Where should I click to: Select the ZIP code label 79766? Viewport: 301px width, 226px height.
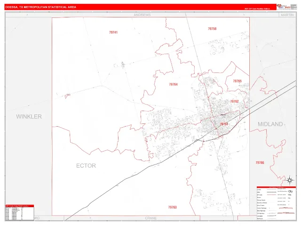pyautogui.click(x=260, y=163)
